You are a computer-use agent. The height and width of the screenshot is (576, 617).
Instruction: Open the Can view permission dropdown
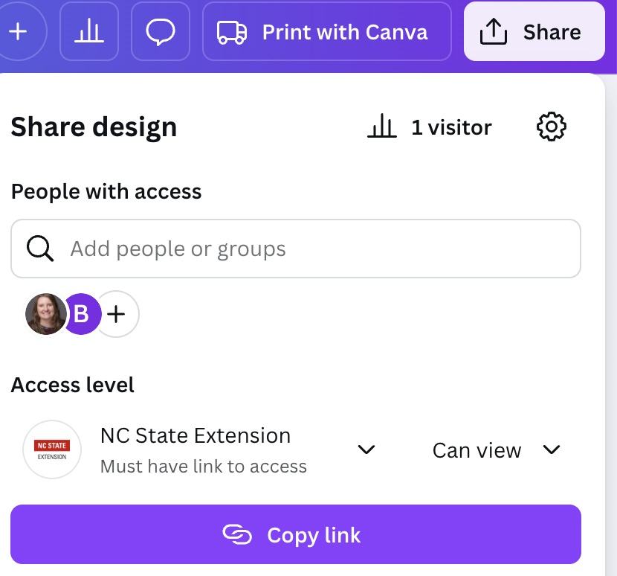pyautogui.click(x=552, y=449)
